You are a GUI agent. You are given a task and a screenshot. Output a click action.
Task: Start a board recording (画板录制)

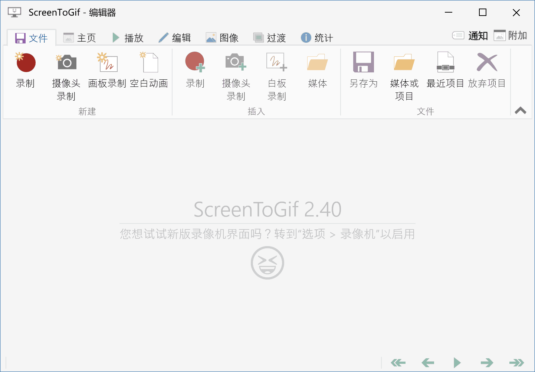[107, 71]
